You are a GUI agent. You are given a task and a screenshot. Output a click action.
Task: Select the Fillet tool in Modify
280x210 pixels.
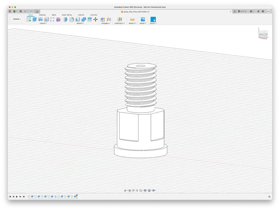tap(72, 19)
